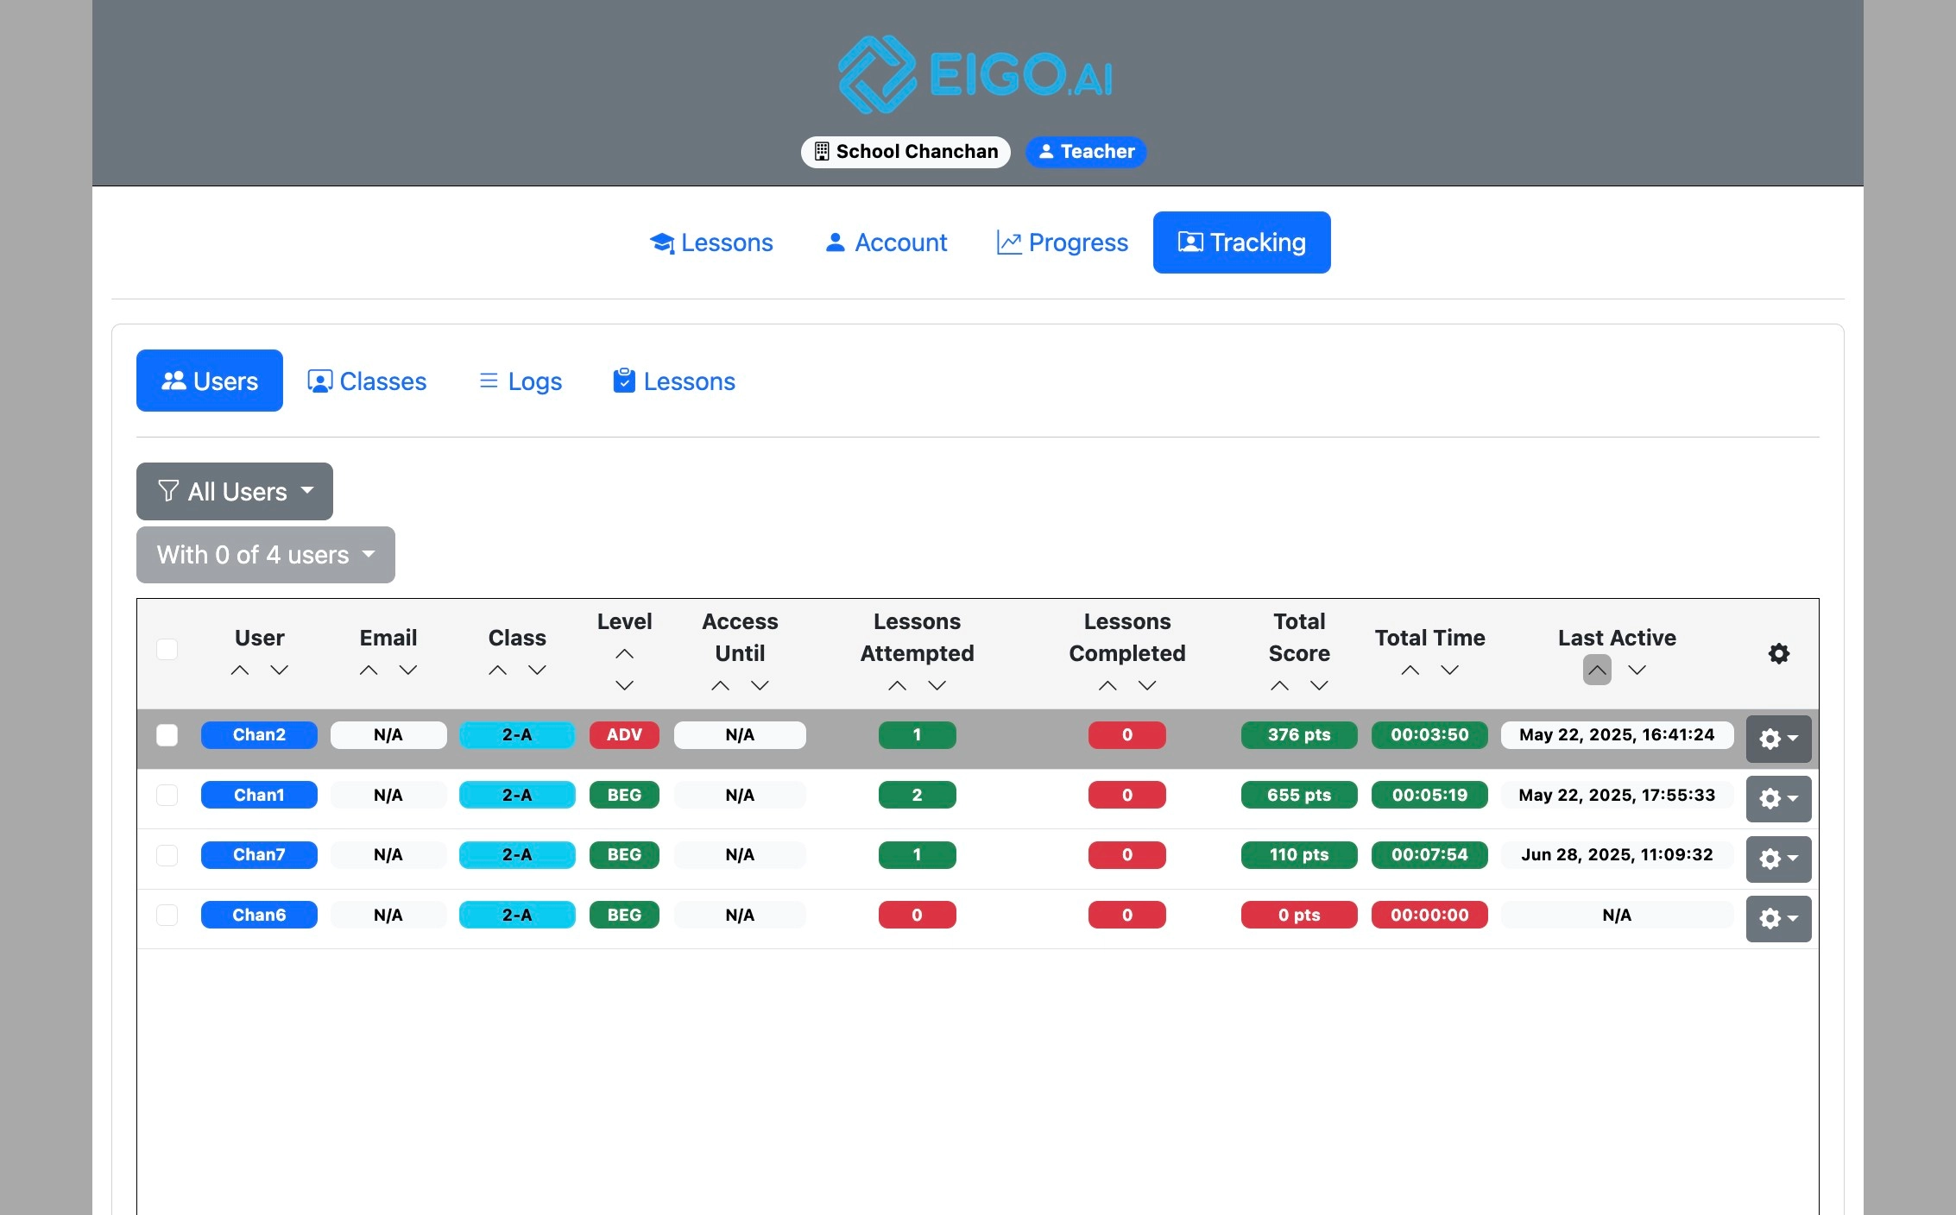
Task: Open Chan6 row gear actions dropdown
Action: (x=1778, y=919)
